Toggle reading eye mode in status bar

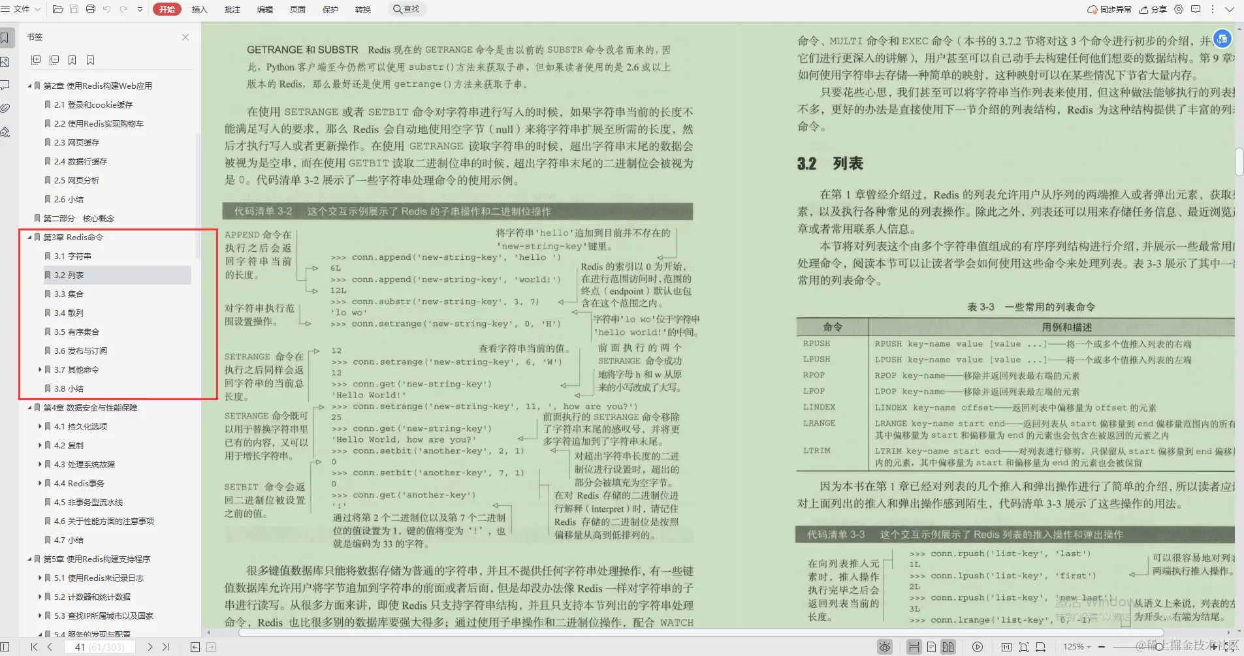point(885,646)
